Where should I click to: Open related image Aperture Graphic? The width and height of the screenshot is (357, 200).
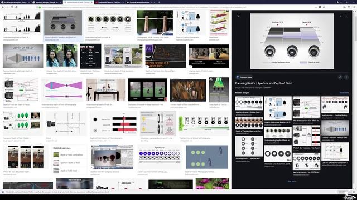(249, 103)
